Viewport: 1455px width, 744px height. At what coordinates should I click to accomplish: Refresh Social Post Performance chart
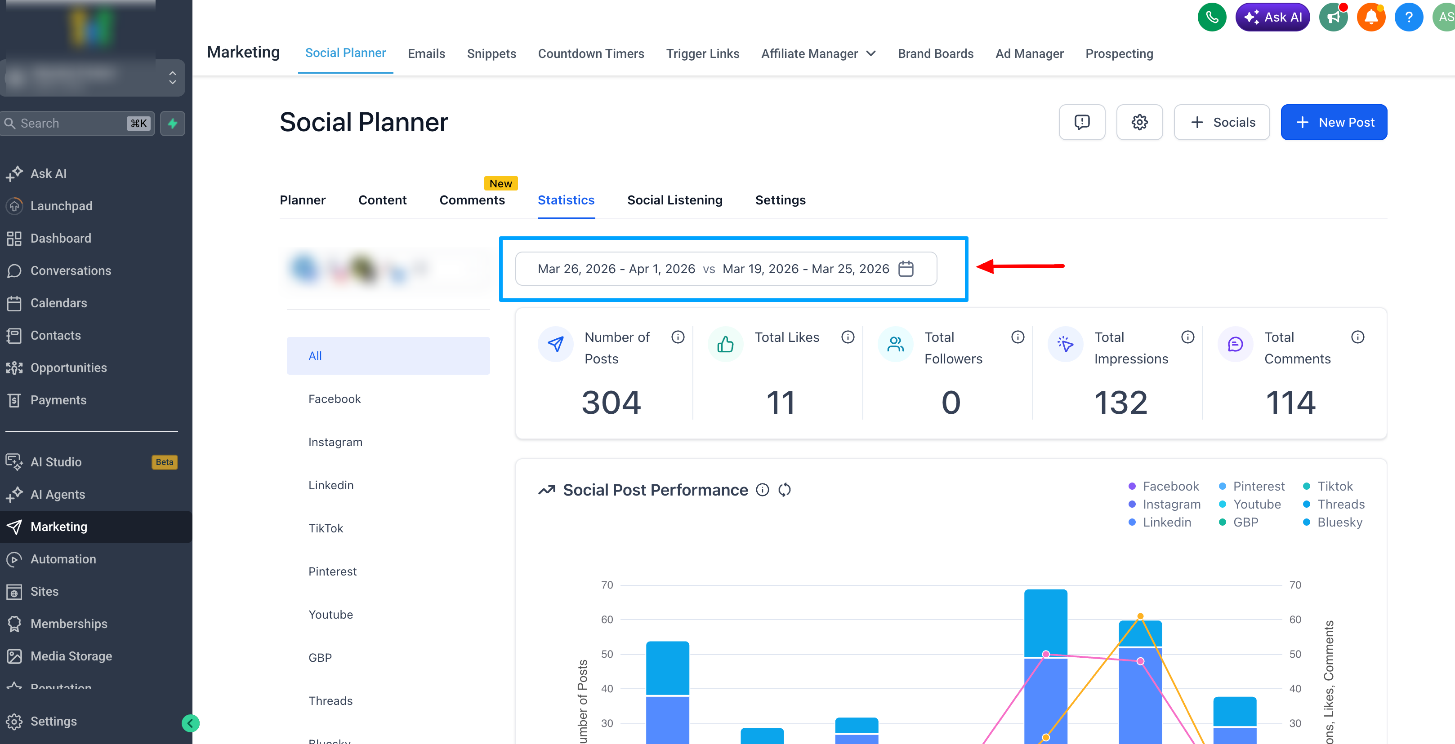[x=785, y=490]
